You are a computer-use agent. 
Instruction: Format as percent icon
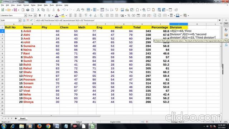coord(129,15)
